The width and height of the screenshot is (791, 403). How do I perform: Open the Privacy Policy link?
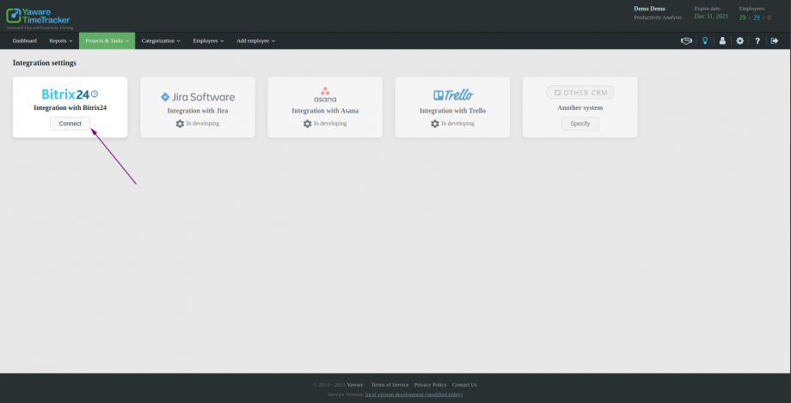[430, 385]
